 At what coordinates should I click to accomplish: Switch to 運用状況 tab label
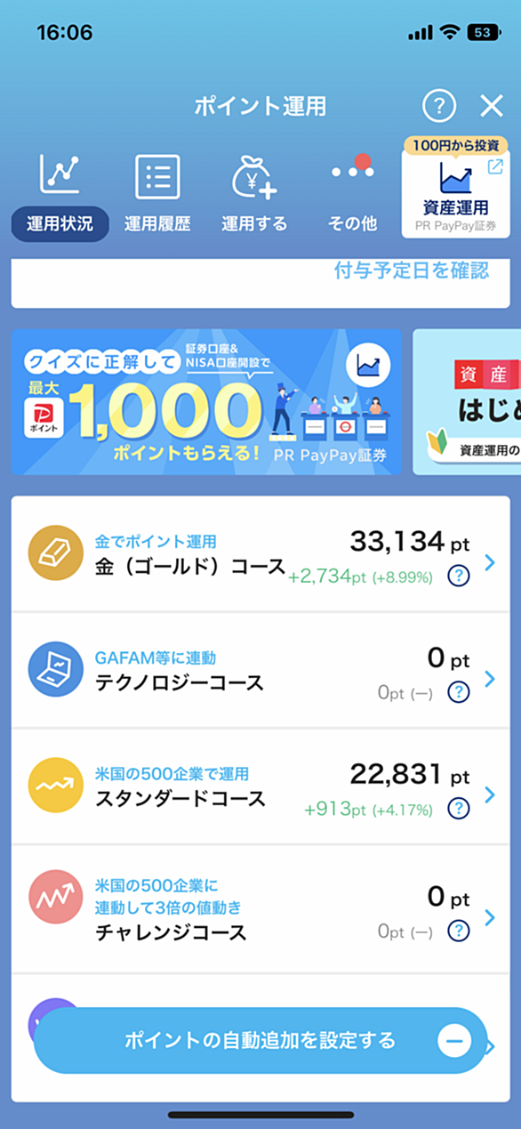point(60,223)
